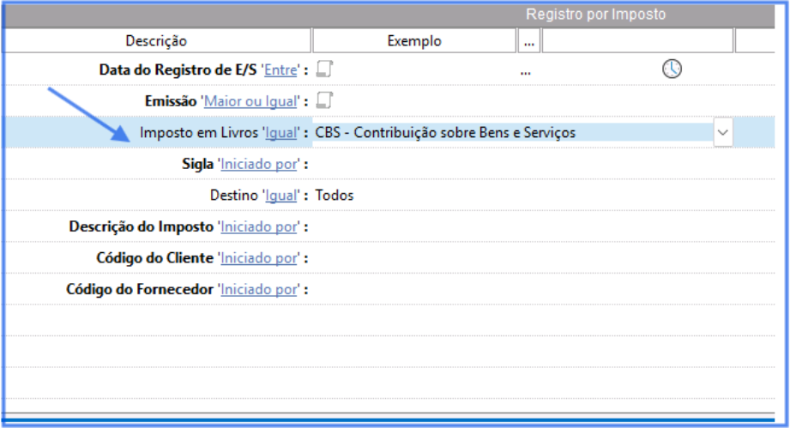Click the Descrição column header
This screenshot has width=790, height=428.
(x=156, y=40)
